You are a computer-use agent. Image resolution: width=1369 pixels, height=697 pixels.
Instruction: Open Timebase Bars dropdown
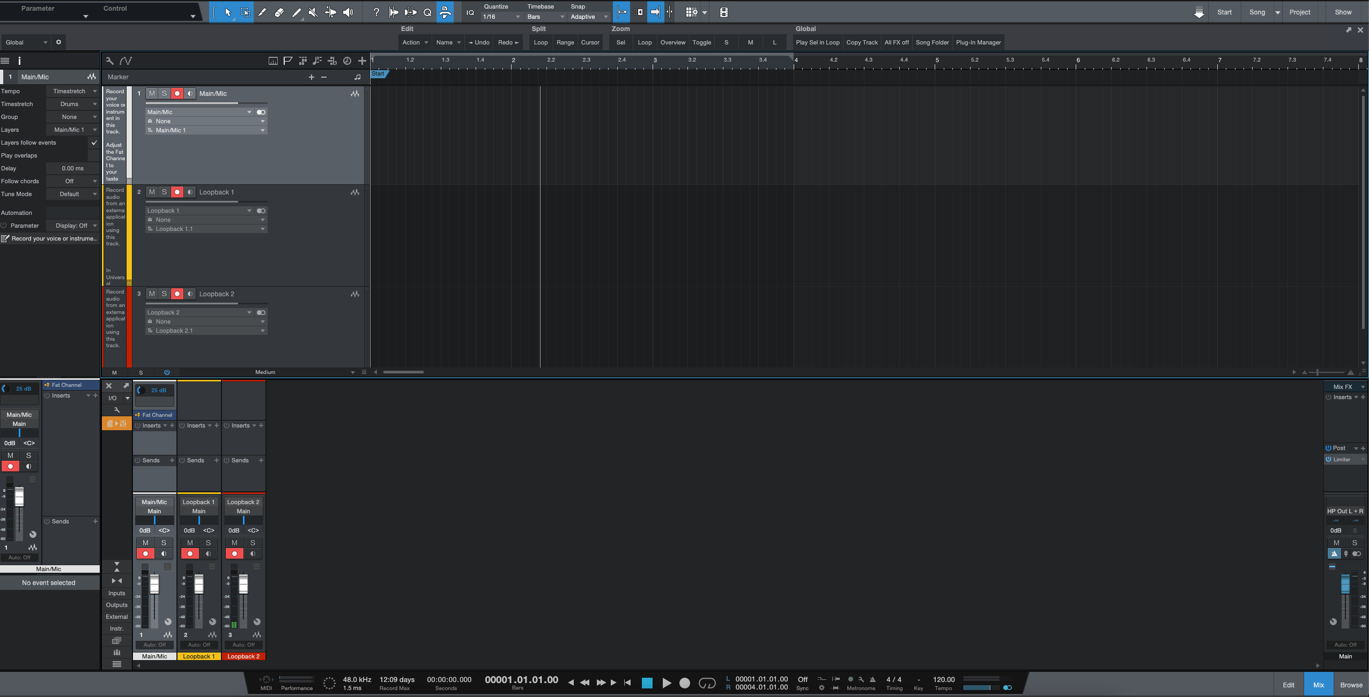pos(545,17)
